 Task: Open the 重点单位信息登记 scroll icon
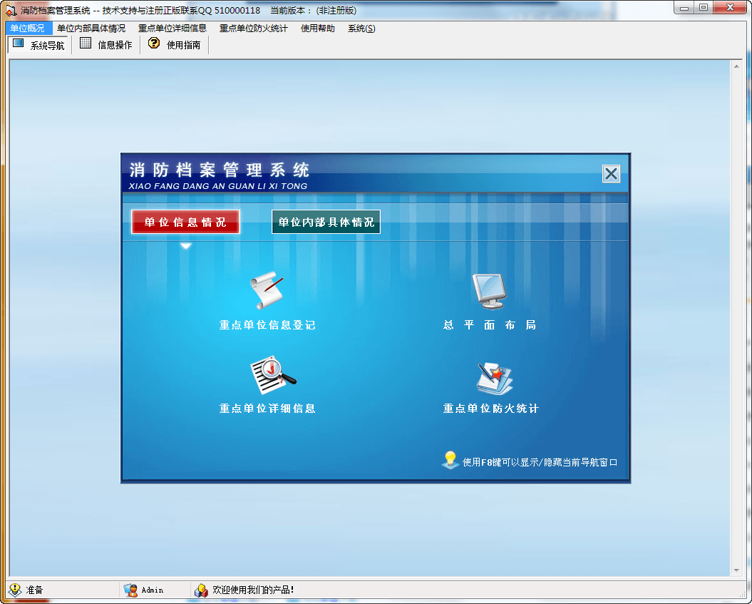[x=267, y=291]
